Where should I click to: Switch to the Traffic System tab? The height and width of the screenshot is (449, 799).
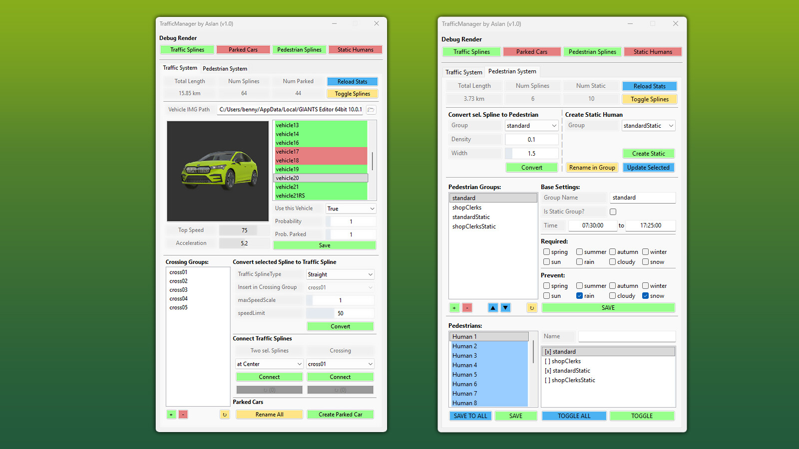pyautogui.click(x=463, y=72)
